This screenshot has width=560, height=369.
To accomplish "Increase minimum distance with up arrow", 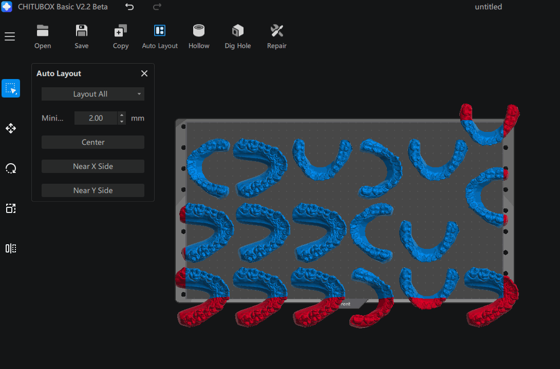I will click(122, 115).
